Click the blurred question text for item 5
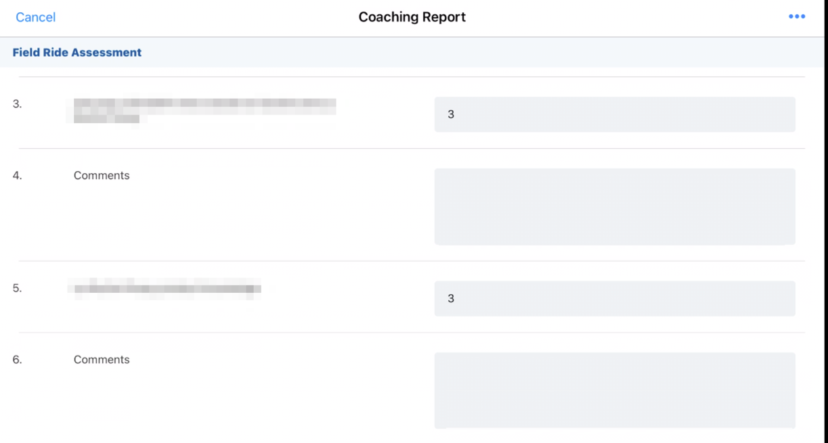The height and width of the screenshot is (443, 828). [165, 289]
